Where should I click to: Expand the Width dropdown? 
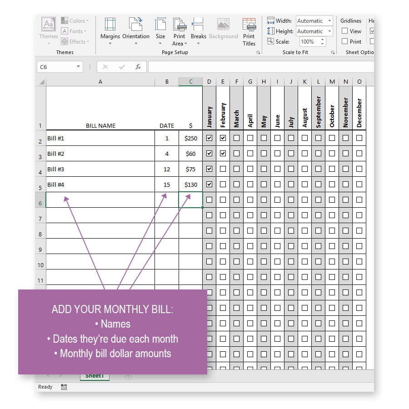coord(329,21)
